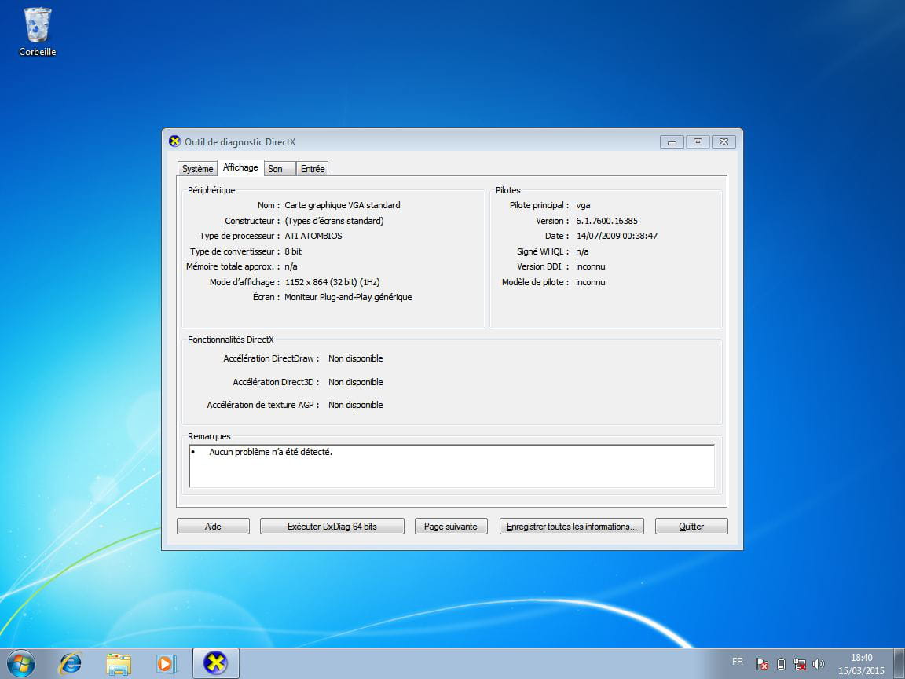Open Windows Explorer folder icon in taskbar
This screenshot has width=905, height=679.
[x=119, y=663]
